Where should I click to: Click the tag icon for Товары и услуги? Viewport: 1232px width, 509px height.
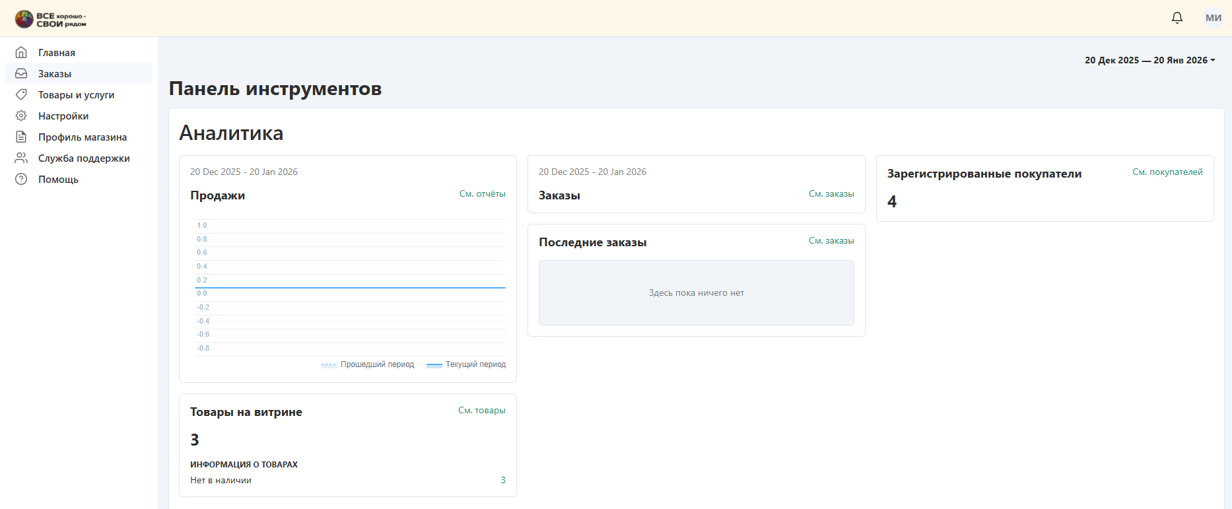[21, 94]
